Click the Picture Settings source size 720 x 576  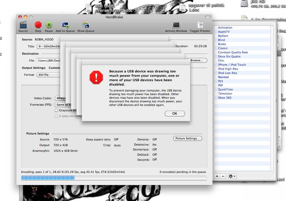point(61,139)
